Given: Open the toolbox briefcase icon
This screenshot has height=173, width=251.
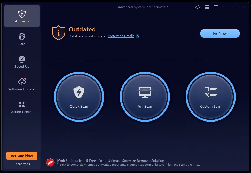Looking at the screenshot, I should point(207,7).
